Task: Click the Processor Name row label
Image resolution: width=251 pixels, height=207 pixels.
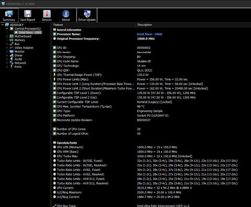Action: click(69, 34)
